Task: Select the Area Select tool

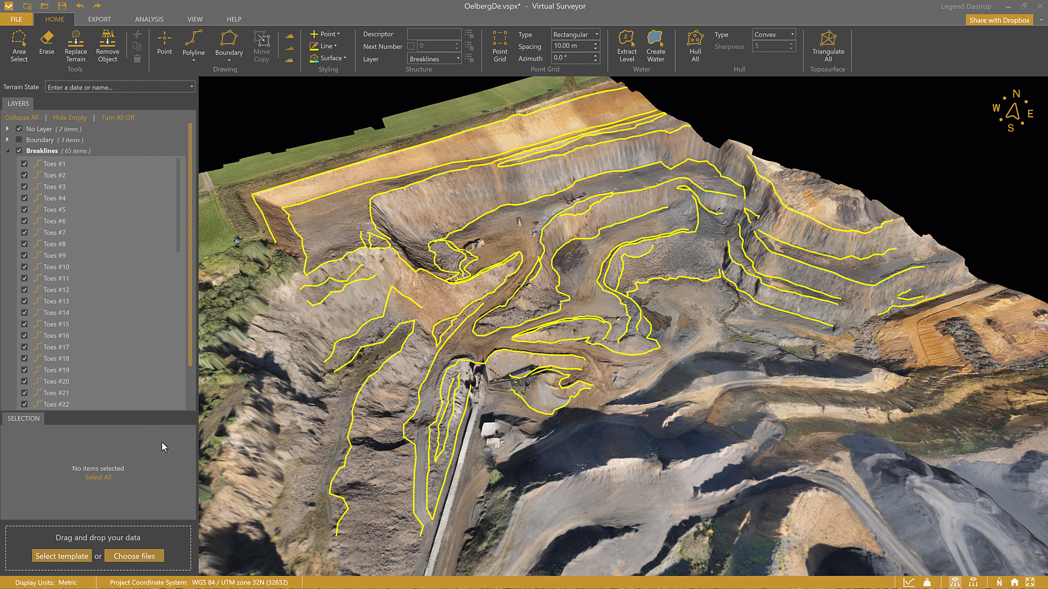Action: coord(19,46)
